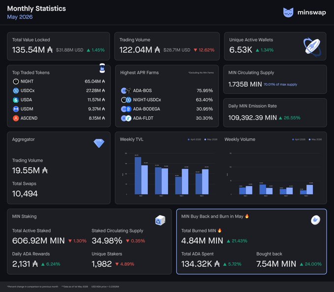Click the '$31.88M USD' value
Screen dimensions: 334x292
pos(70,50)
